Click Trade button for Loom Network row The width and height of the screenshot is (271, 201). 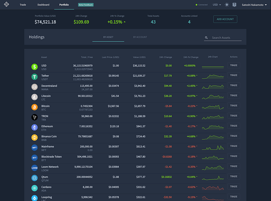(x=234, y=166)
